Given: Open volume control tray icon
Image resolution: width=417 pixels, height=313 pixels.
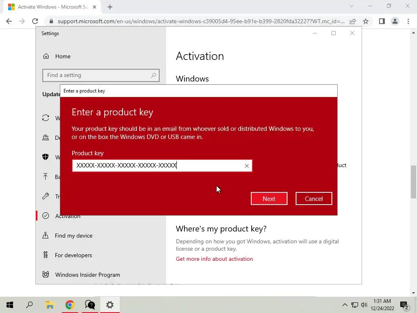Looking at the screenshot, I should 364,305.
